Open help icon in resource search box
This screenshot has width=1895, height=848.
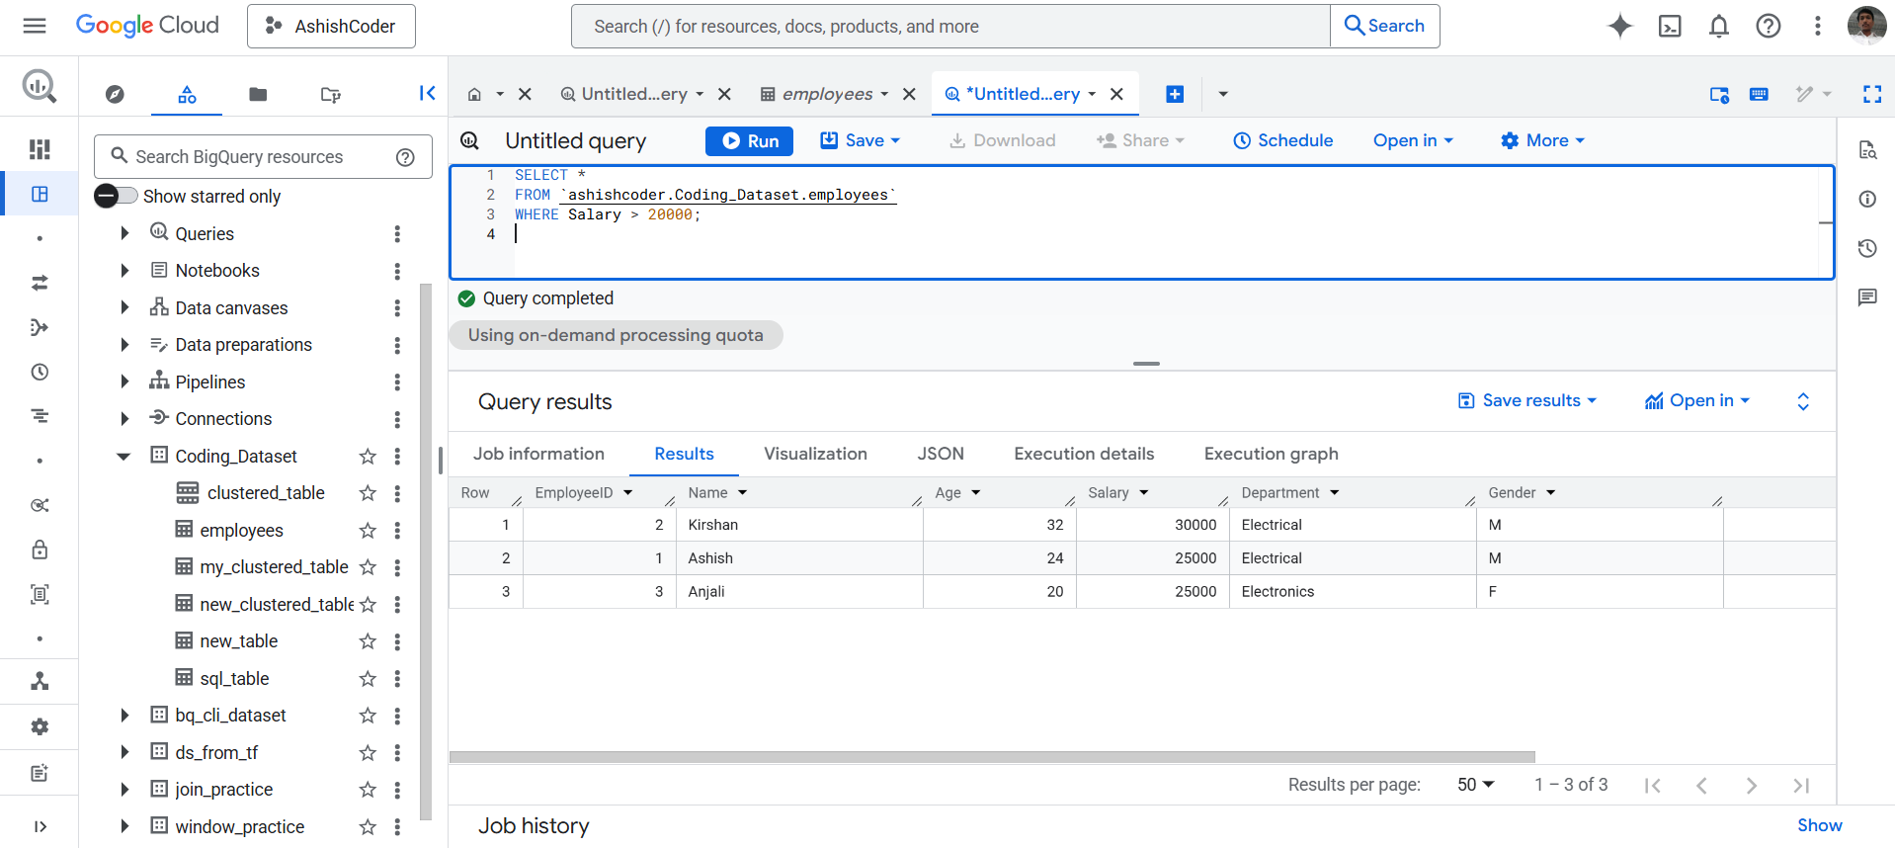coord(405,157)
